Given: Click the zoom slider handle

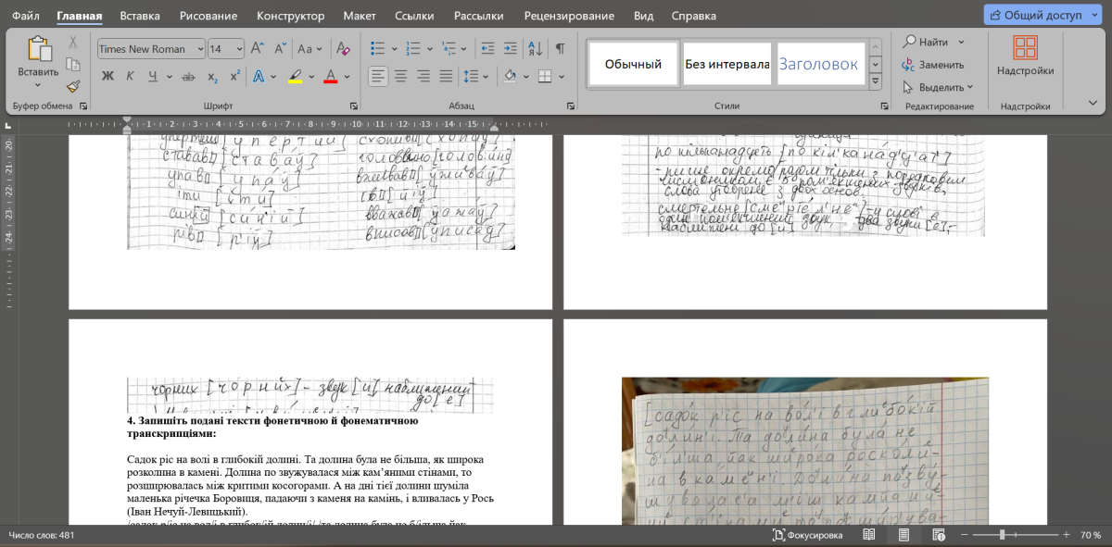Looking at the screenshot, I should (x=1002, y=535).
